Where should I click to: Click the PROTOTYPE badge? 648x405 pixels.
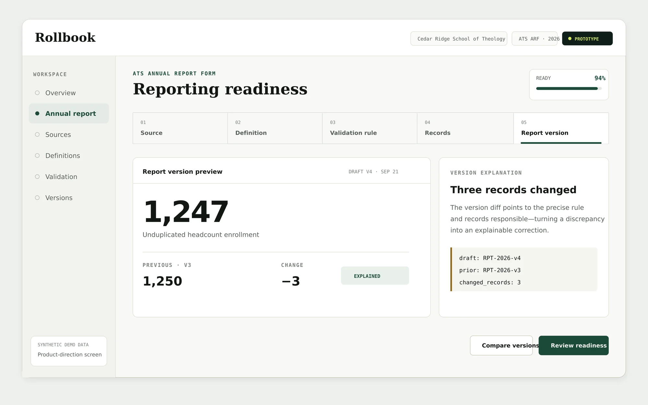[x=587, y=39]
